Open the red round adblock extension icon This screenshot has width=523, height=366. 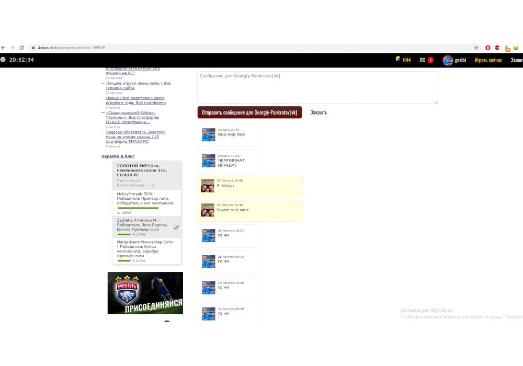(x=497, y=48)
